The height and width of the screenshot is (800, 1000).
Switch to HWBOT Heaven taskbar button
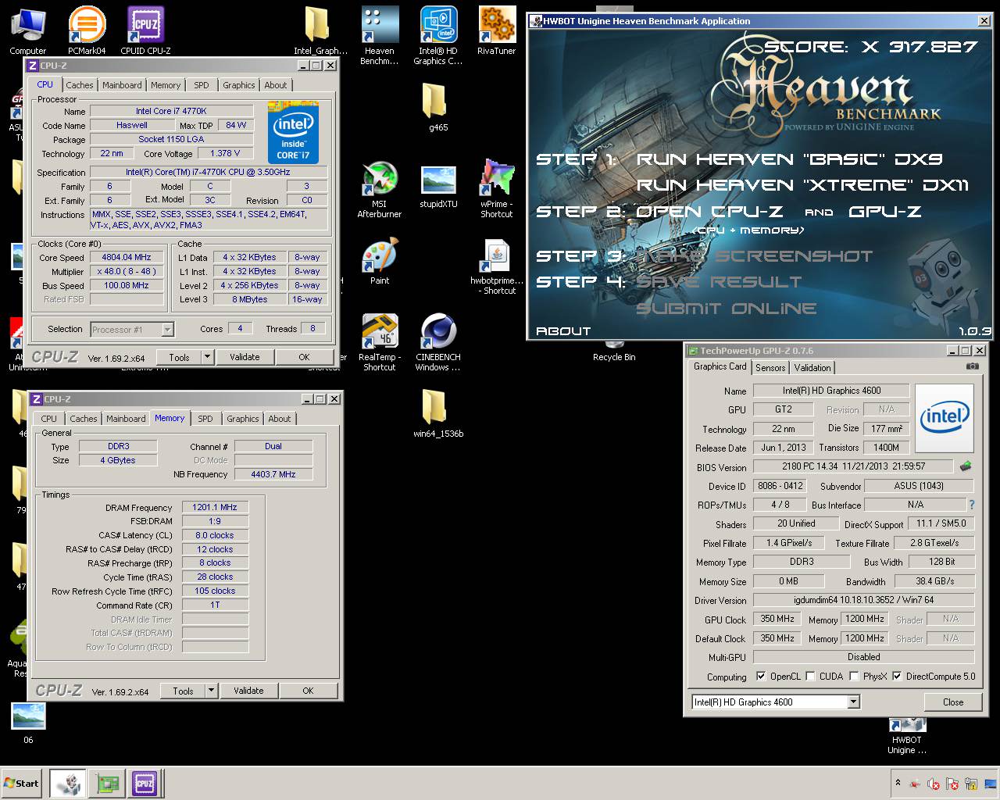[x=69, y=783]
